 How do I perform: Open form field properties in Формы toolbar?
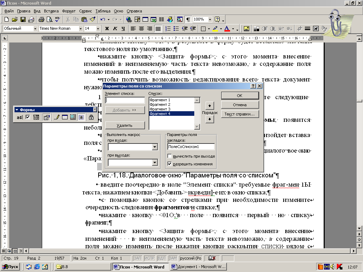pos(46,117)
